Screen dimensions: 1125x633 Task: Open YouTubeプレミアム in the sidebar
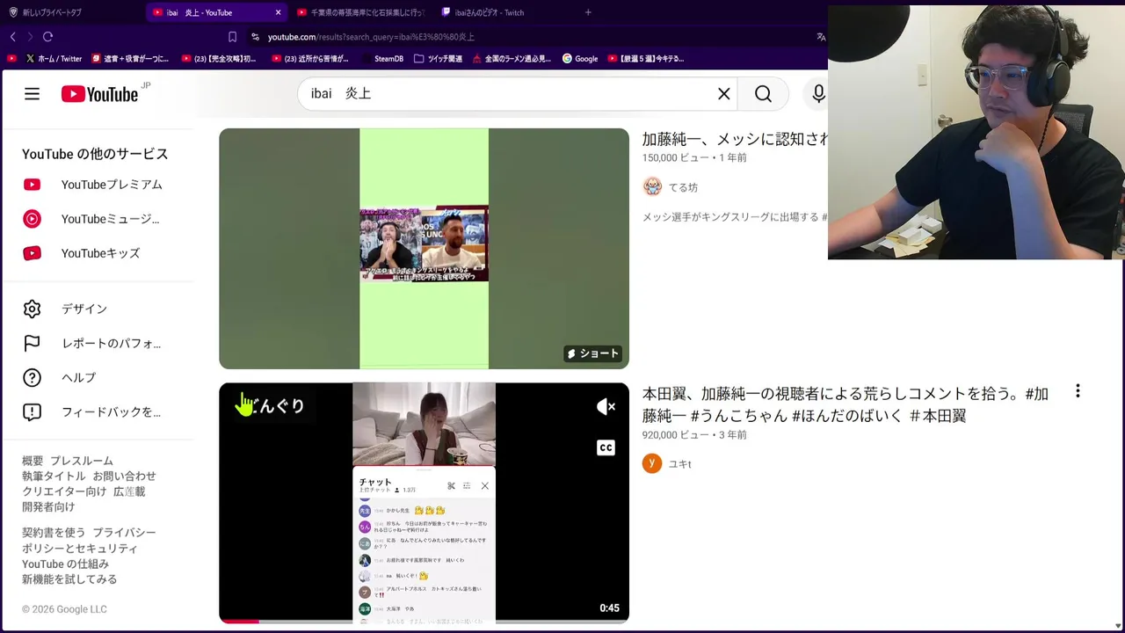pyautogui.click(x=112, y=185)
